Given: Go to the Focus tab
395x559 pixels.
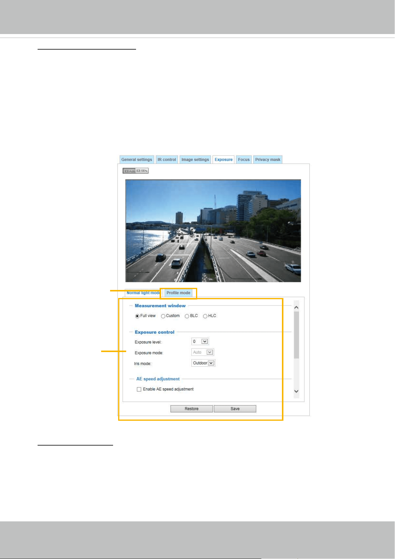Looking at the screenshot, I should tap(244, 159).
